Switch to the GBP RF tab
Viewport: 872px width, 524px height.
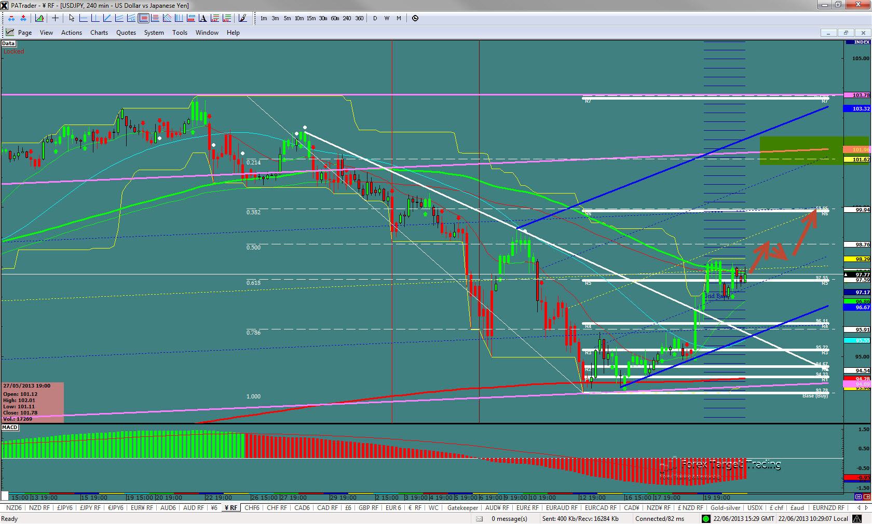tap(369, 508)
